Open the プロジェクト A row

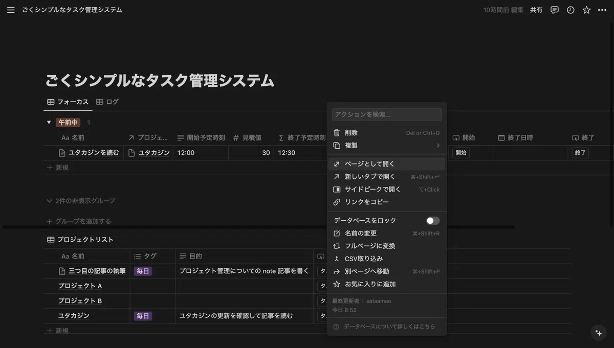point(80,286)
